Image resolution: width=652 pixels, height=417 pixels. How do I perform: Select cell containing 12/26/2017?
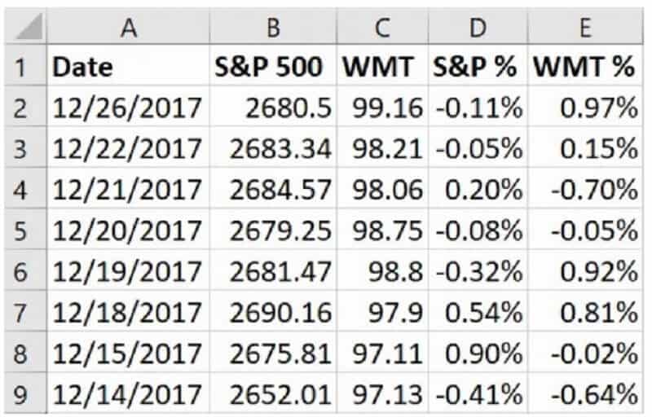point(128,107)
